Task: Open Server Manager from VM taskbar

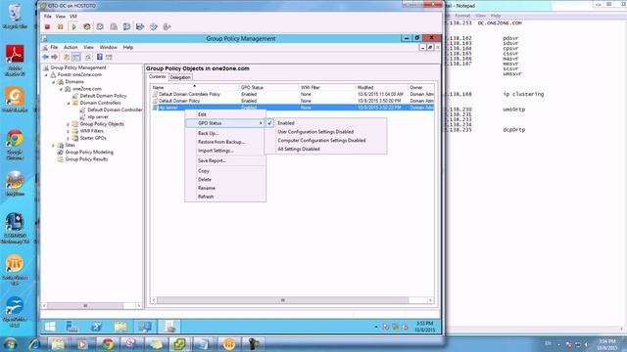Action: (72, 327)
